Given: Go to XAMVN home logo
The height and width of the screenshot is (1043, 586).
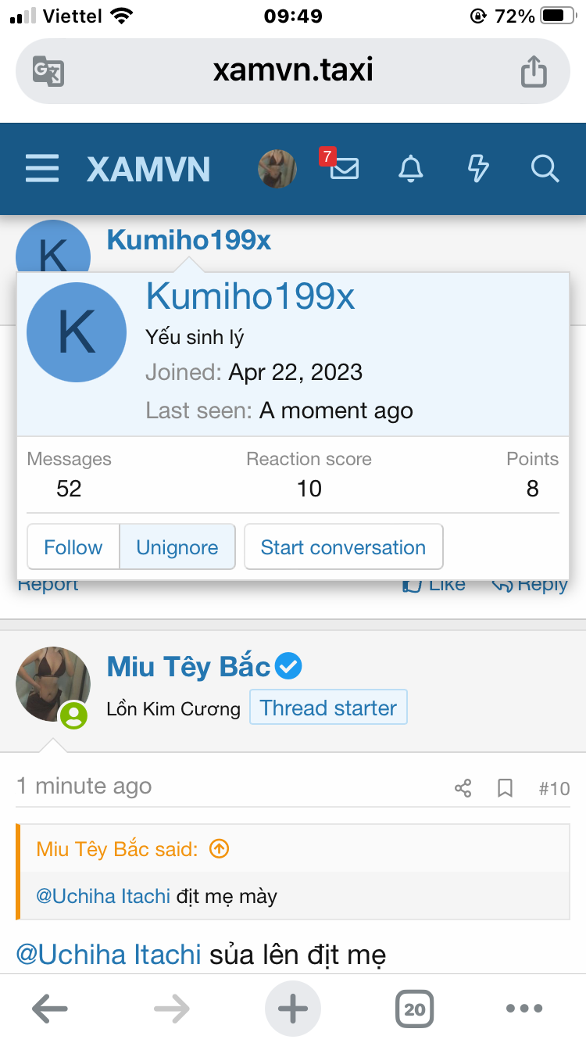Looking at the screenshot, I should [x=148, y=169].
